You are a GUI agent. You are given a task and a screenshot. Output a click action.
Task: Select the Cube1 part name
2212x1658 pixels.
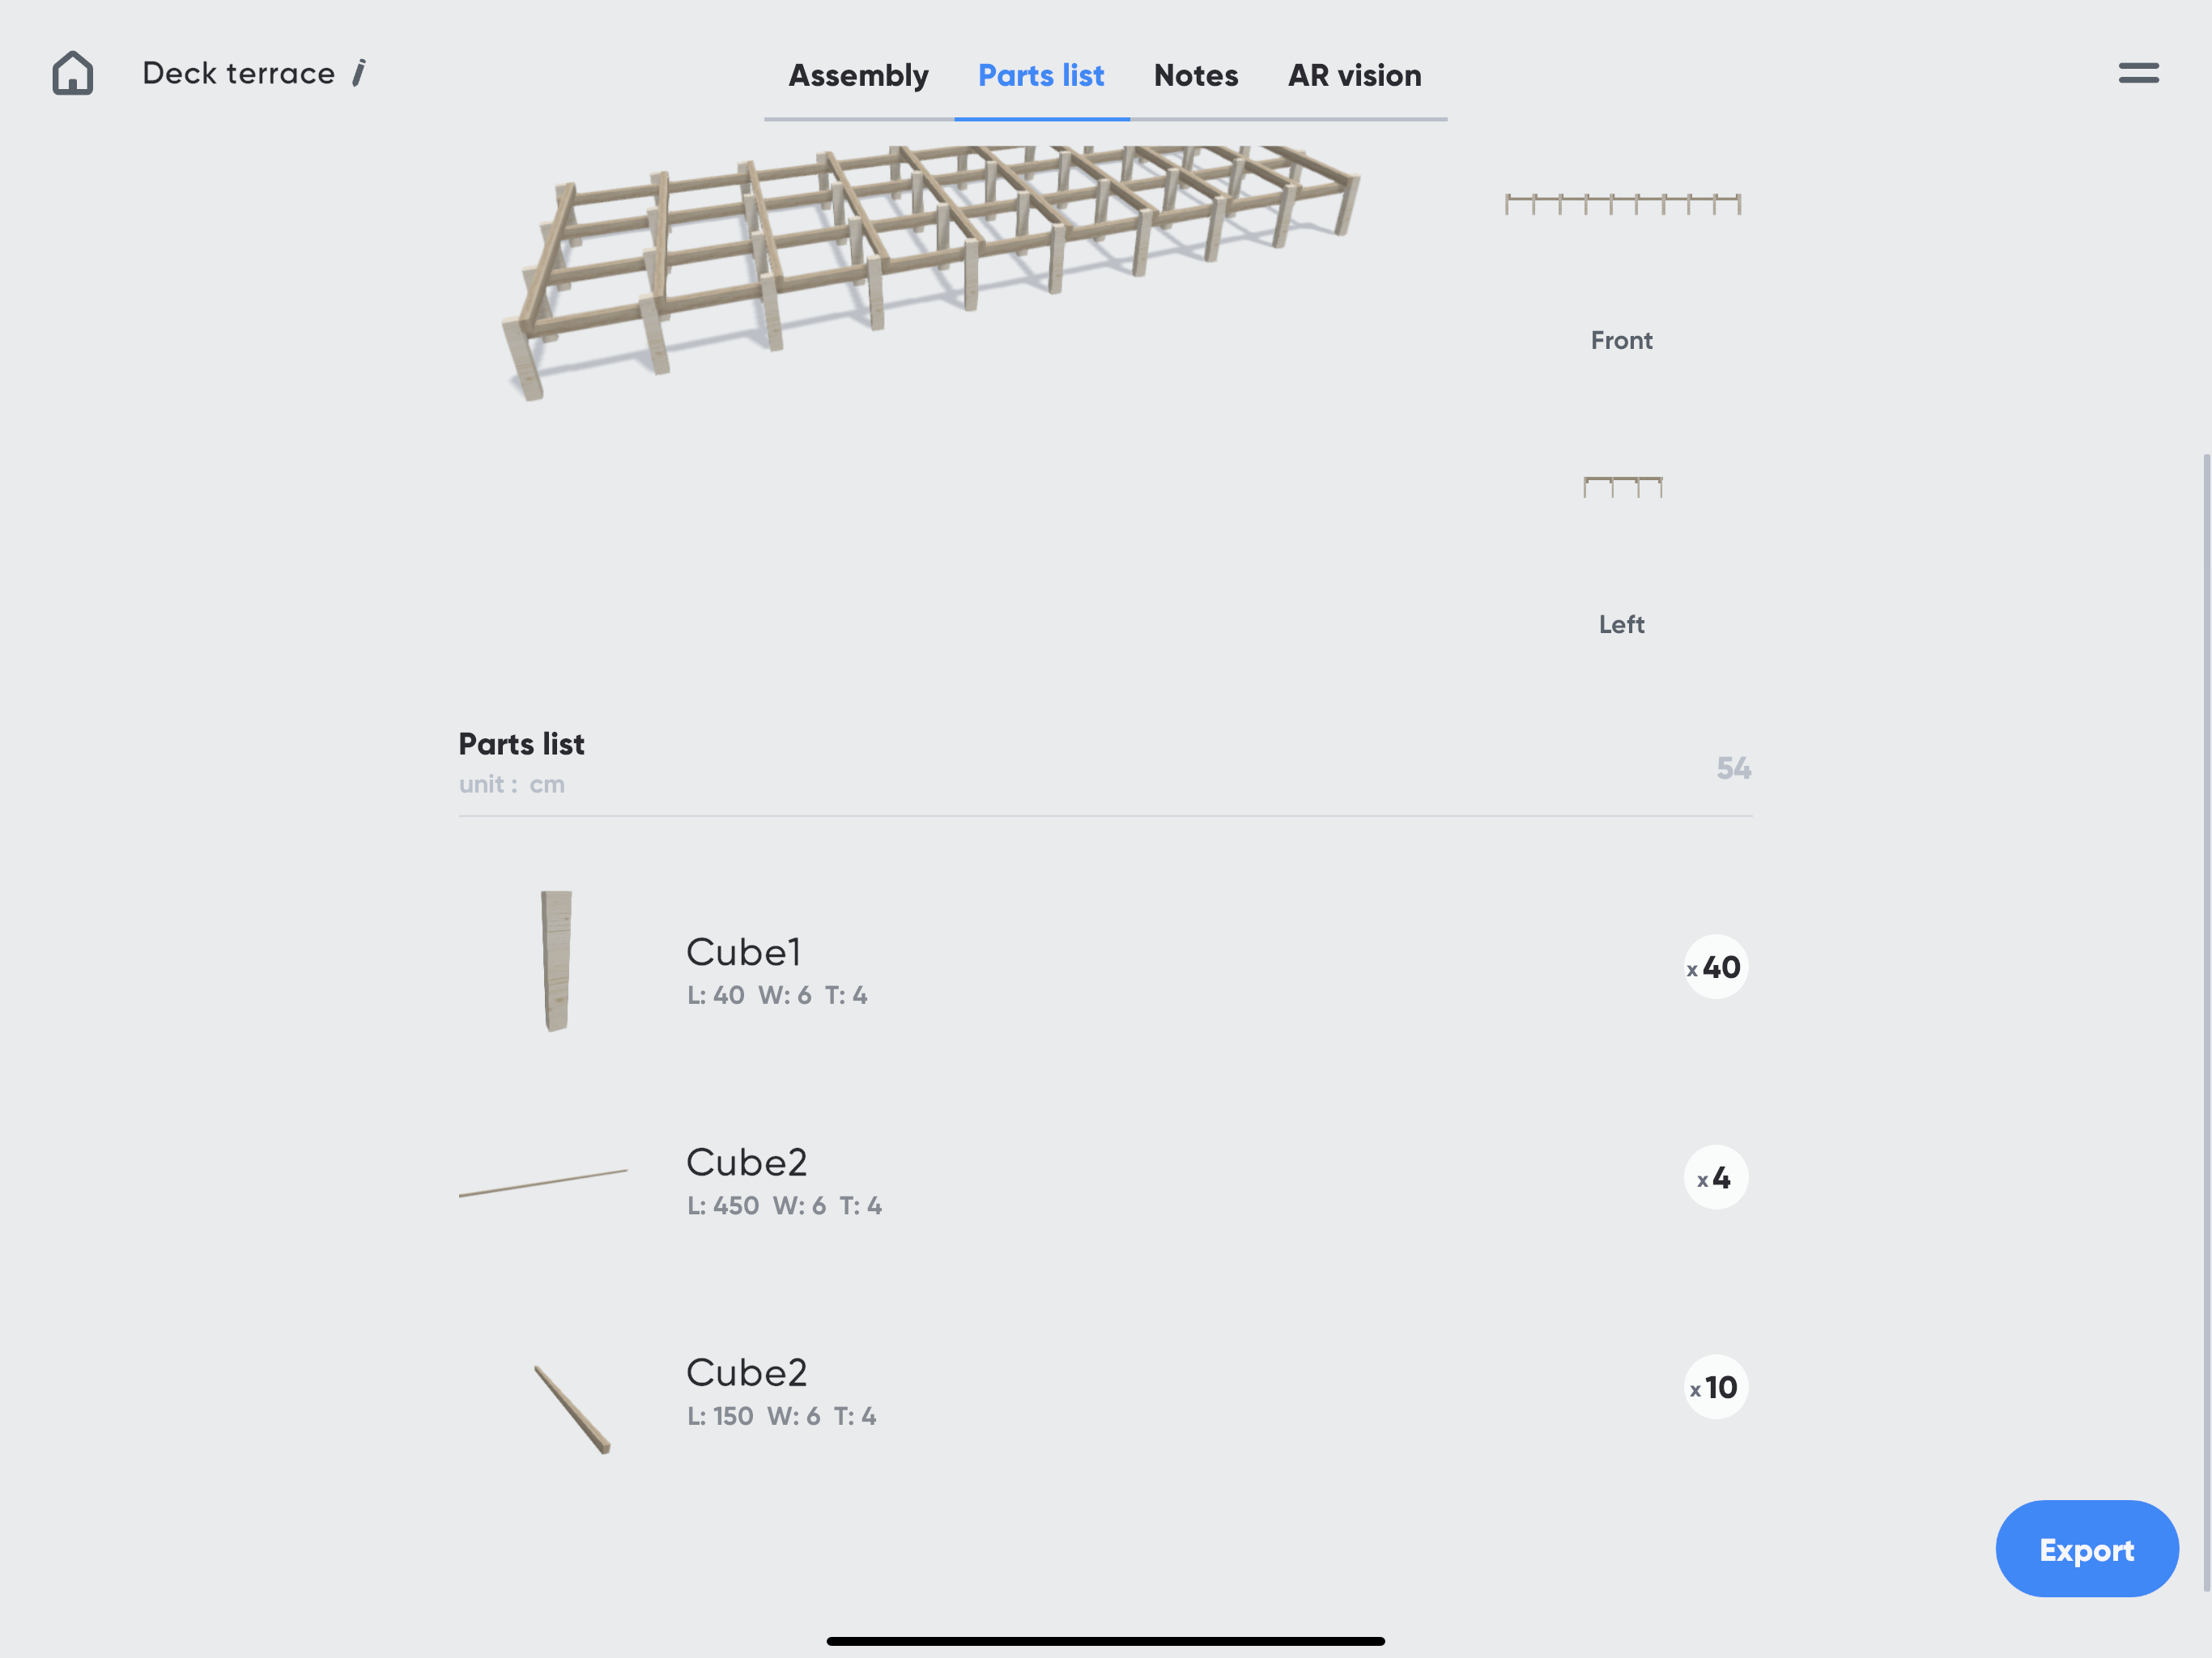(743, 952)
